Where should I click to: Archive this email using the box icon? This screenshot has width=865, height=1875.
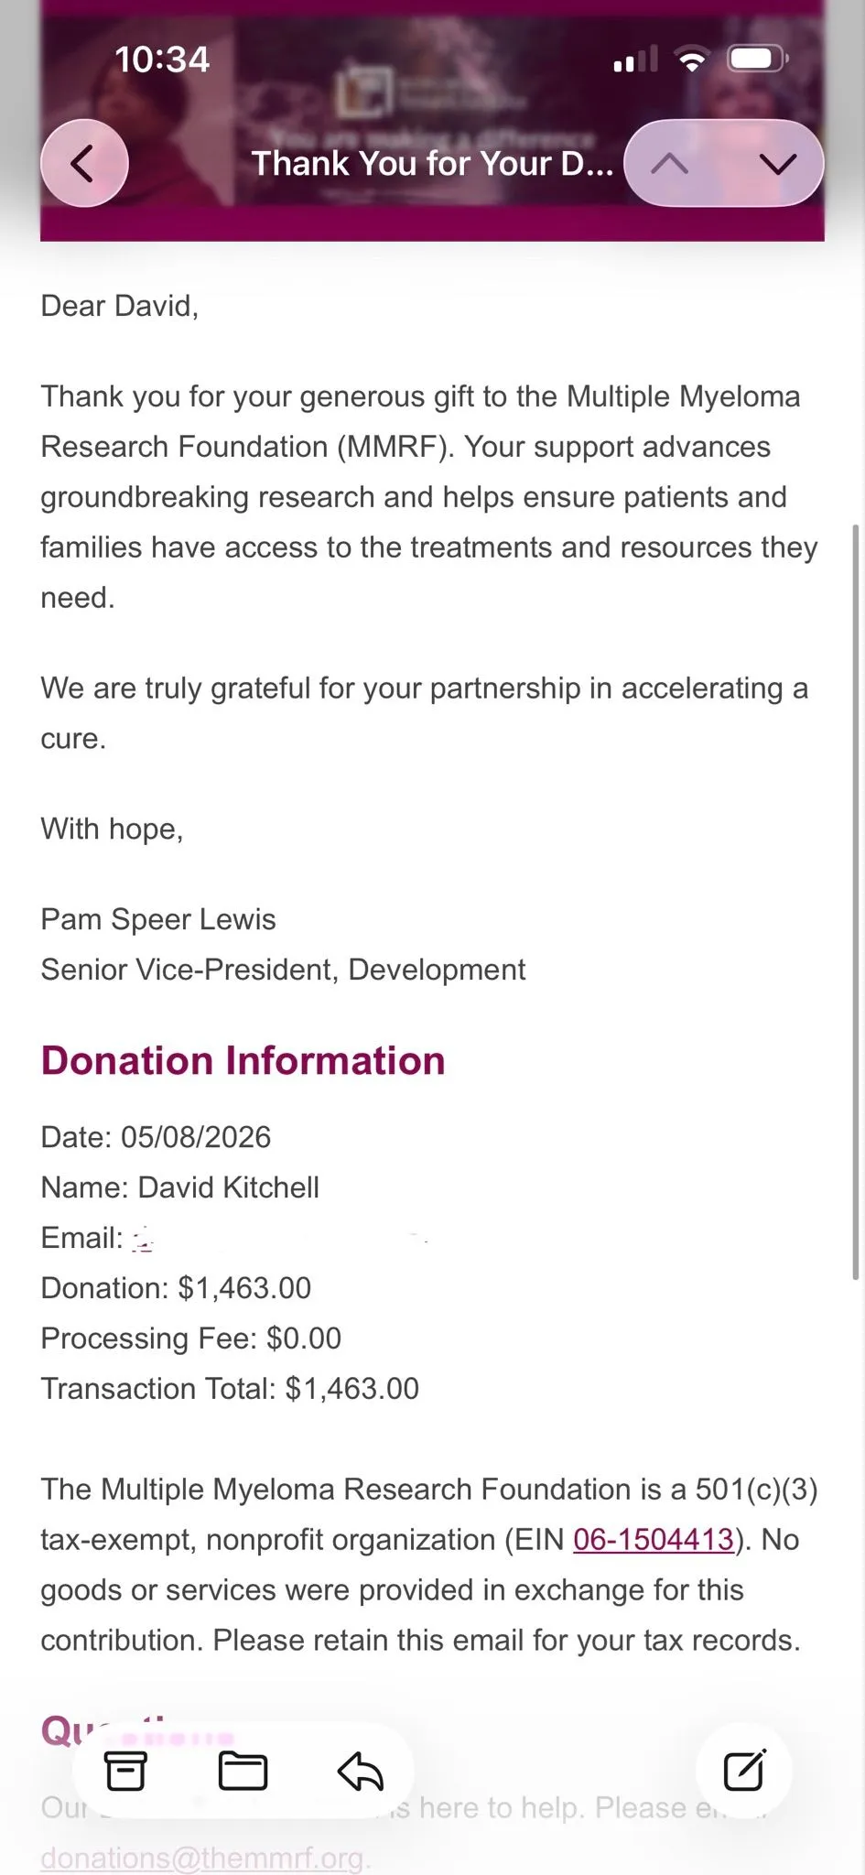point(125,1771)
